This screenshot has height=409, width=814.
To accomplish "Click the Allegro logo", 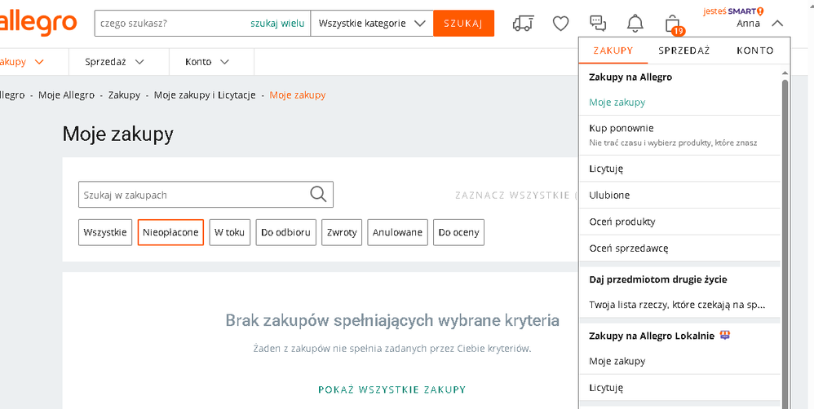I will [x=38, y=24].
